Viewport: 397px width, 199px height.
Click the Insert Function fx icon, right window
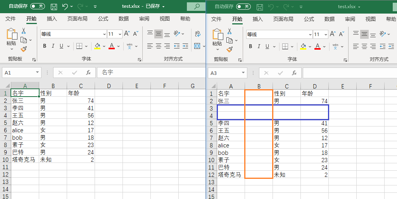294,73
